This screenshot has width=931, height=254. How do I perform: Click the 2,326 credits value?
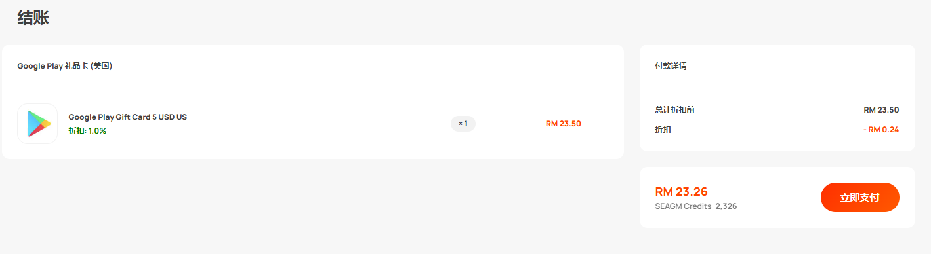click(726, 206)
